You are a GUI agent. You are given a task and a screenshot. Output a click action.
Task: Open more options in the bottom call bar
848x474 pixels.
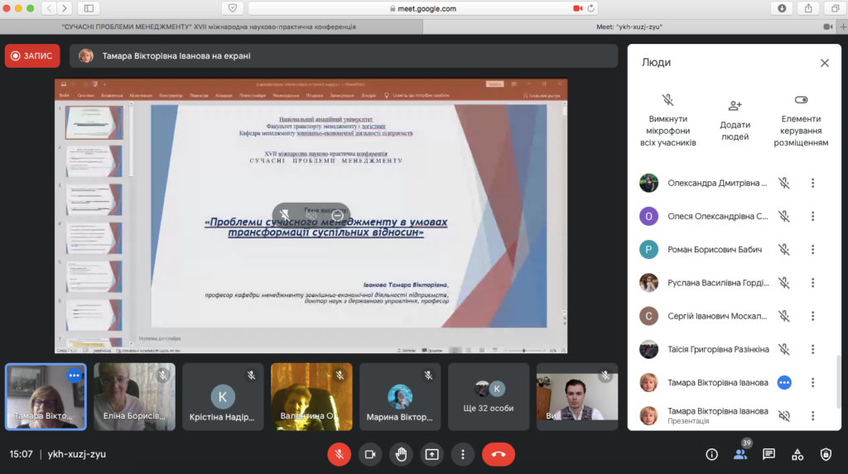click(462, 454)
